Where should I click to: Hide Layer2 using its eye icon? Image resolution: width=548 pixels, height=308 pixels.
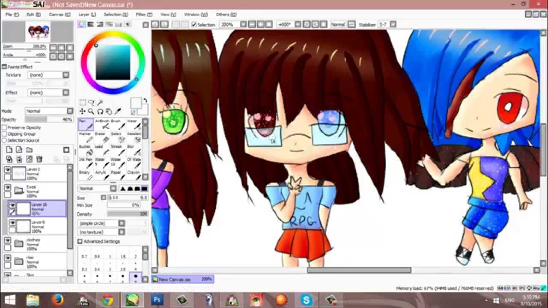[8, 170]
